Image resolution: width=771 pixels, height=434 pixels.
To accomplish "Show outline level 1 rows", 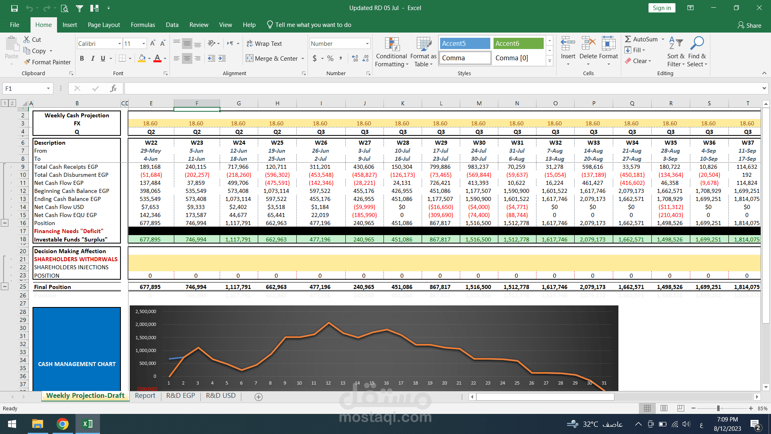I will tap(5, 103).
